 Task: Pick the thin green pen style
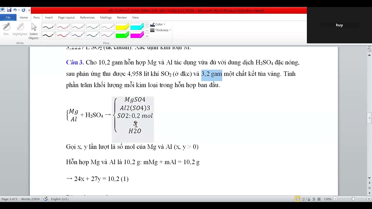(x=93, y=27)
